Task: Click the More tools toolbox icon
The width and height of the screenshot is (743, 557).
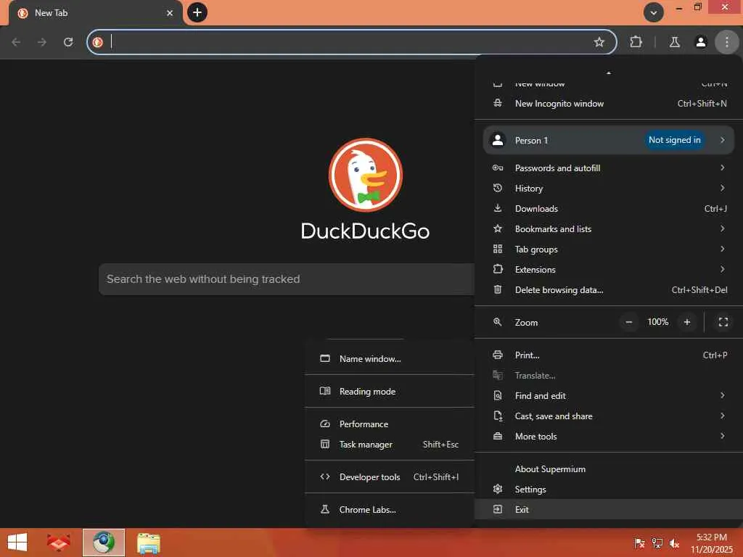Action: point(498,436)
